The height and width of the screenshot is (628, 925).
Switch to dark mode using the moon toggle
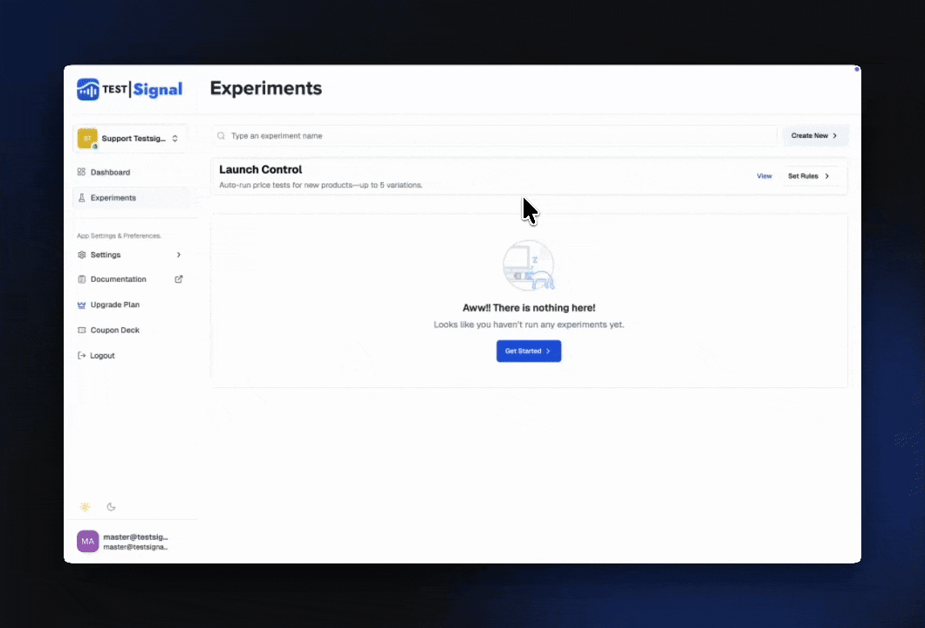tap(111, 507)
